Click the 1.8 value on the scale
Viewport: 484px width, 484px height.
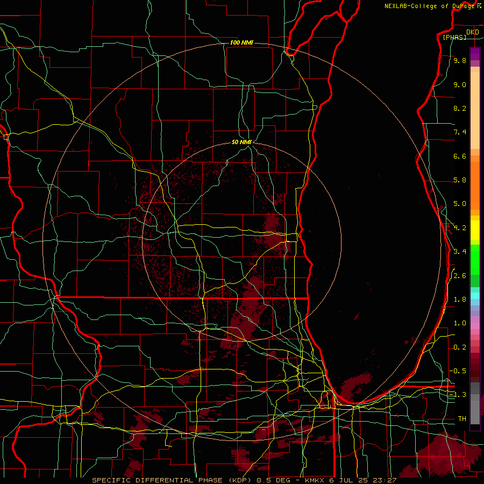[x=460, y=300]
